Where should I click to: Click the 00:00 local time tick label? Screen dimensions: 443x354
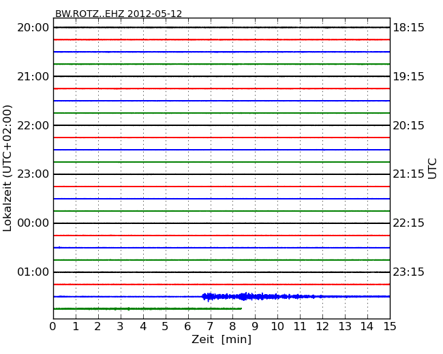[33, 223]
